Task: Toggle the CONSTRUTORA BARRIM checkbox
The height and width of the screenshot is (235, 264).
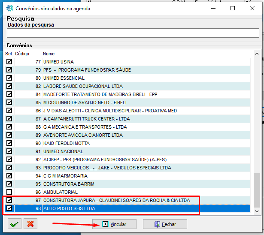Action: pyautogui.click(x=9, y=184)
